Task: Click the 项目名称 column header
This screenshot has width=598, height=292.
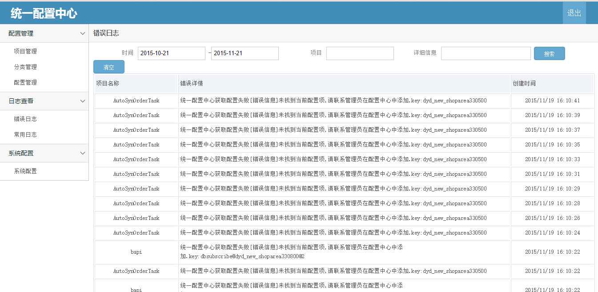Action: tap(136, 84)
